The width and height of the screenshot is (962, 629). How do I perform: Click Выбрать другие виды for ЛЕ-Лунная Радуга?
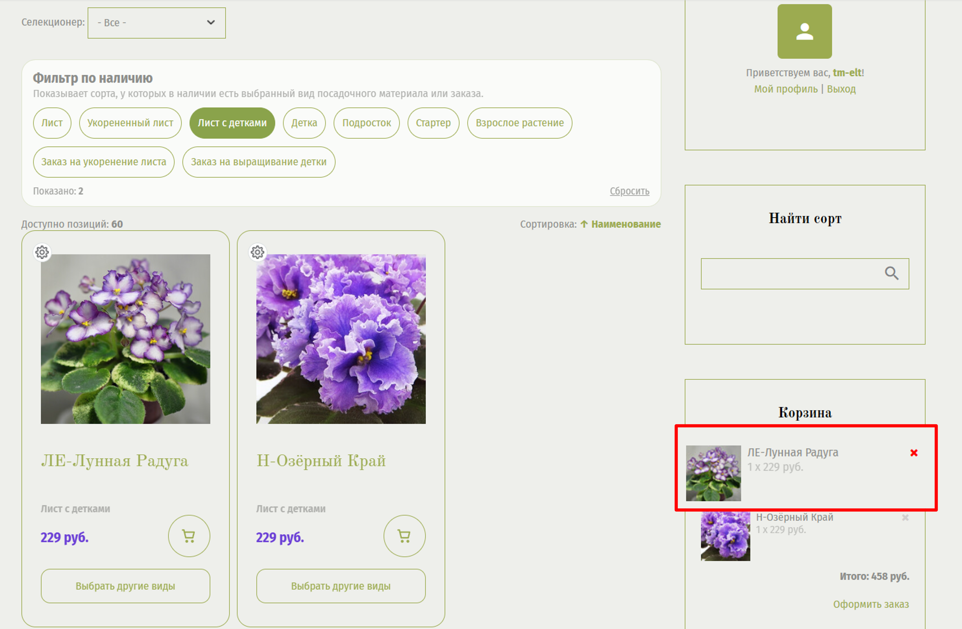(x=125, y=586)
